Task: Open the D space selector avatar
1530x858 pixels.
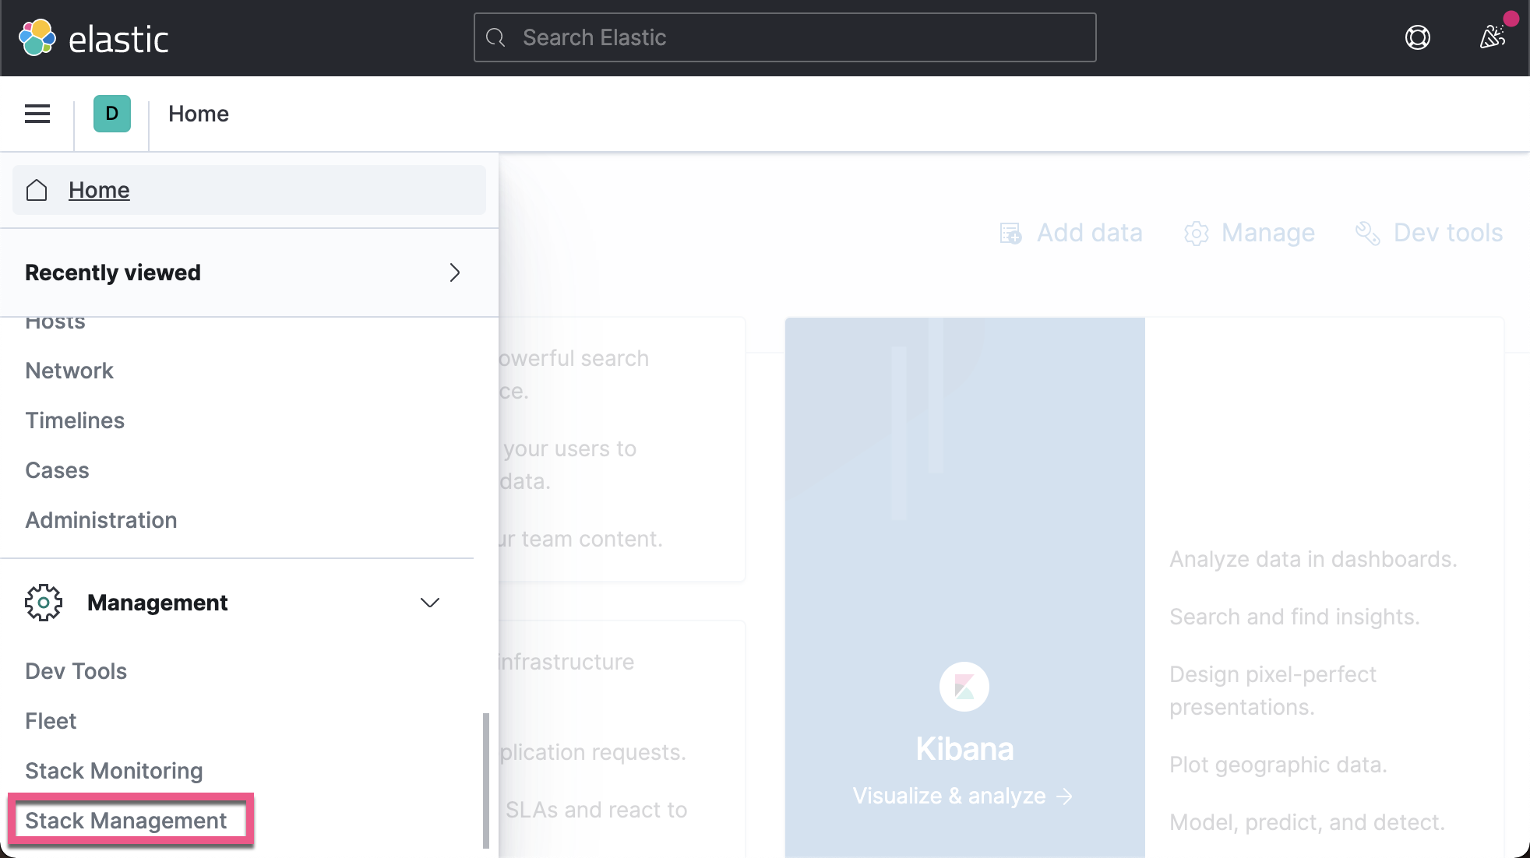Action: coord(111,114)
